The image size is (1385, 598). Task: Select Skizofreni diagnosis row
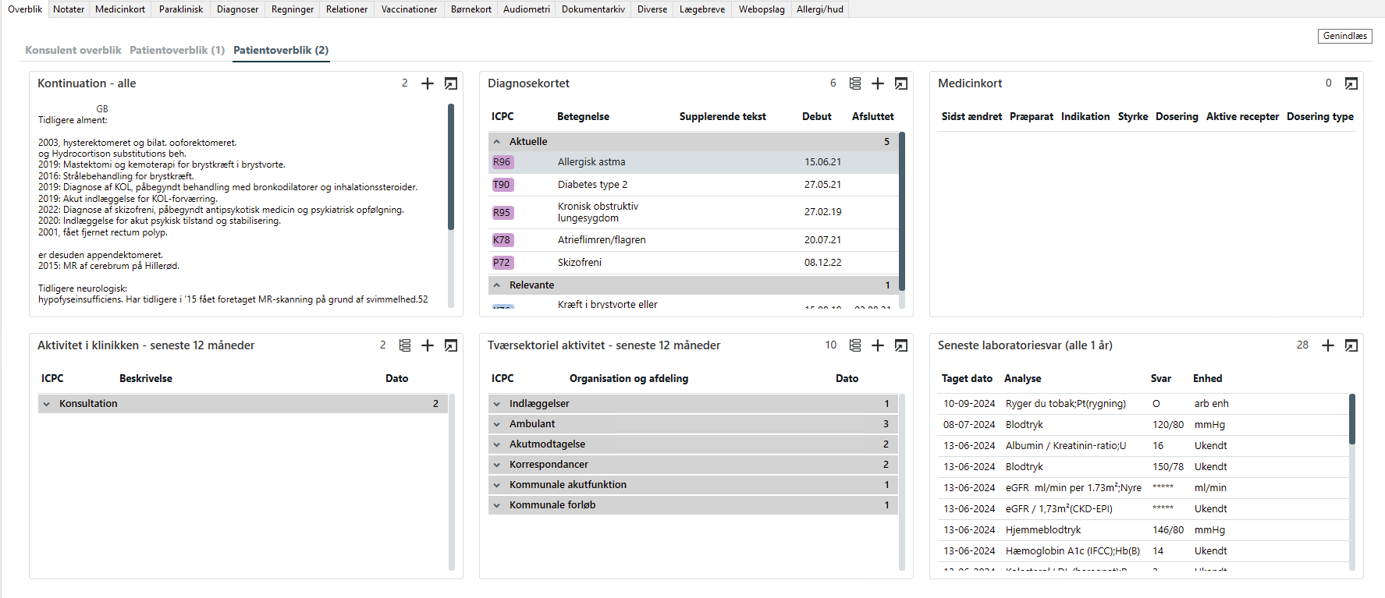click(694, 263)
